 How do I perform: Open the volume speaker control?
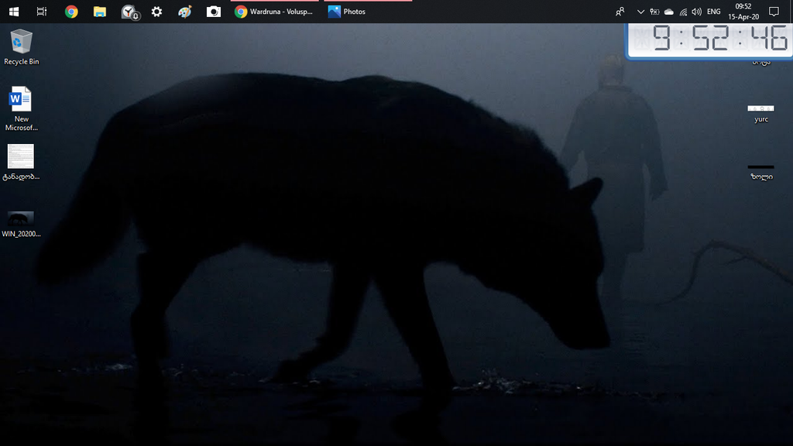(x=696, y=11)
